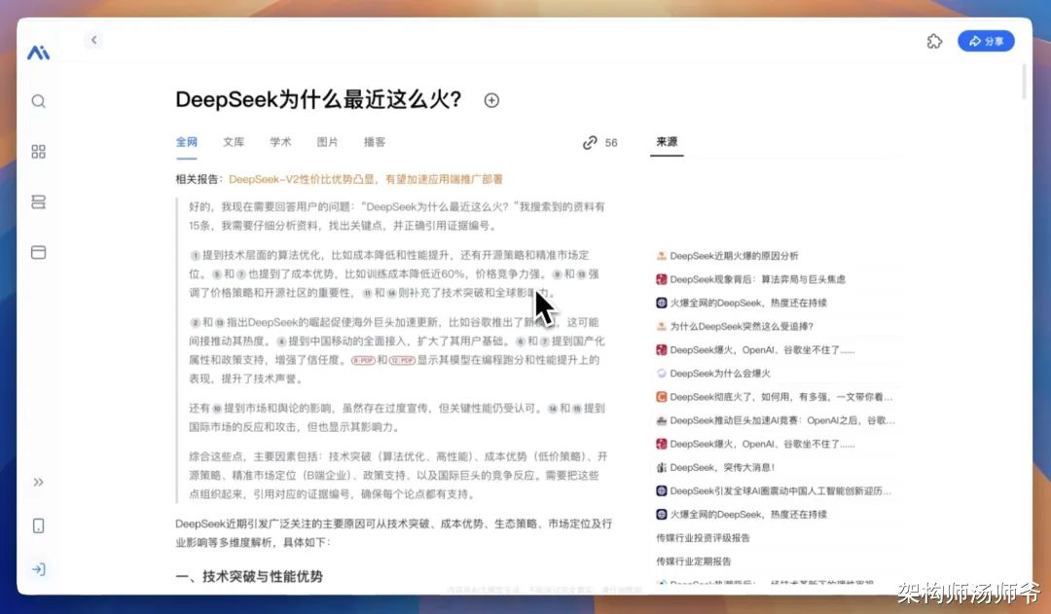Open the DeepSeek-V2 related report link
Screen dimensions: 1051x614
coord(366,179)
